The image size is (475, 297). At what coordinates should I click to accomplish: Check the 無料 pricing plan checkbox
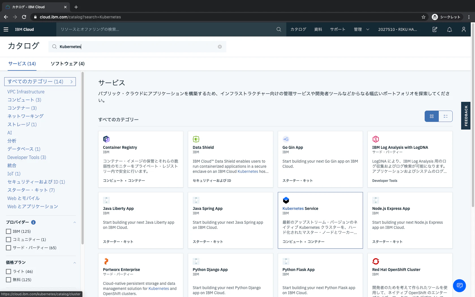(8, 279)
